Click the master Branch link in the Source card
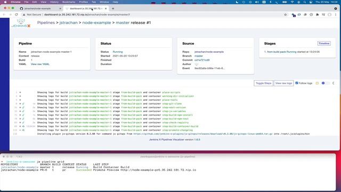Viewport: 341px width, 192px height. (199, 56)
